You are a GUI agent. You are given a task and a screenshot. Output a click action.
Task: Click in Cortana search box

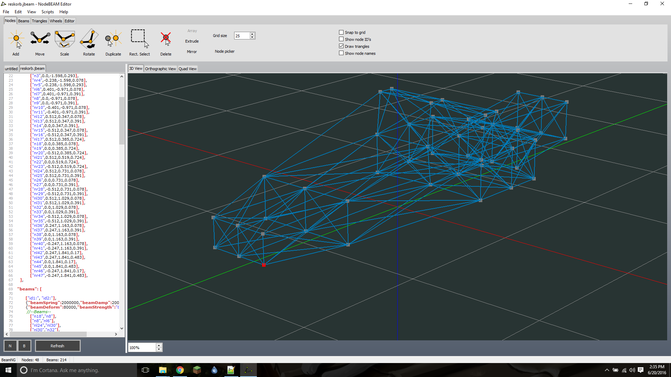point(77,370)
